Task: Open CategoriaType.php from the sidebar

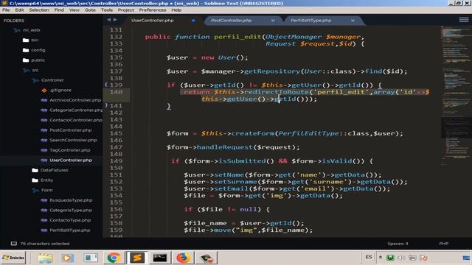Action: (x=71, y=210)
